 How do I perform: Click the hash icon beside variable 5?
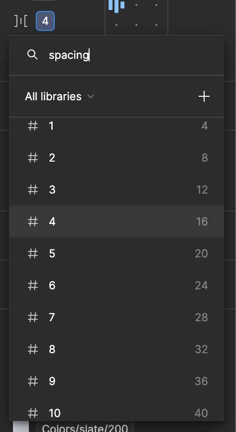(33, 253)
